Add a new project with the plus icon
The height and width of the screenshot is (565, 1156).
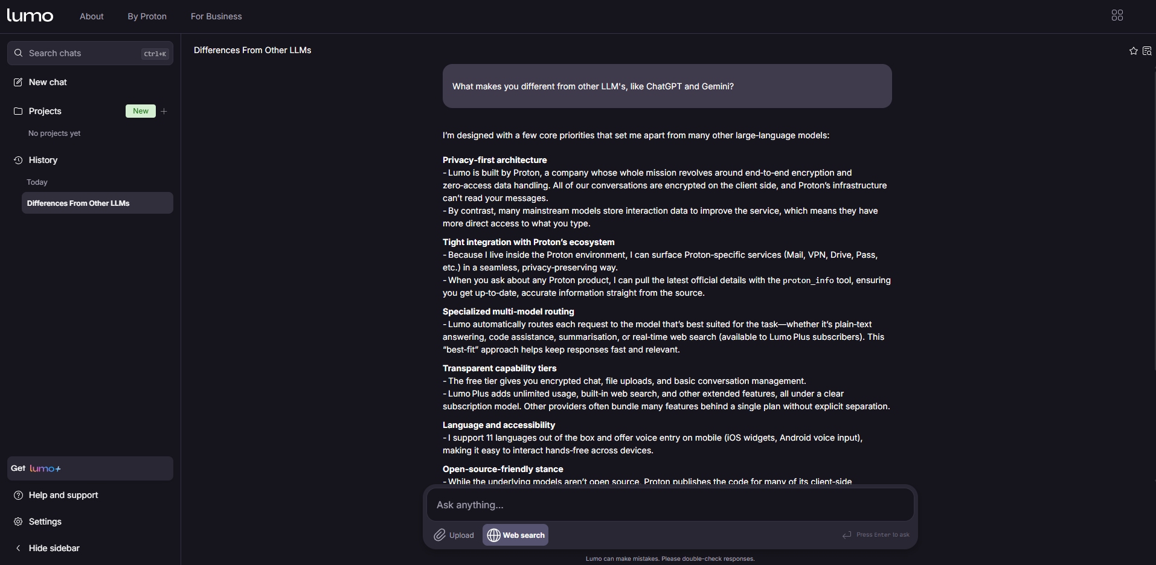pos(164,111)
